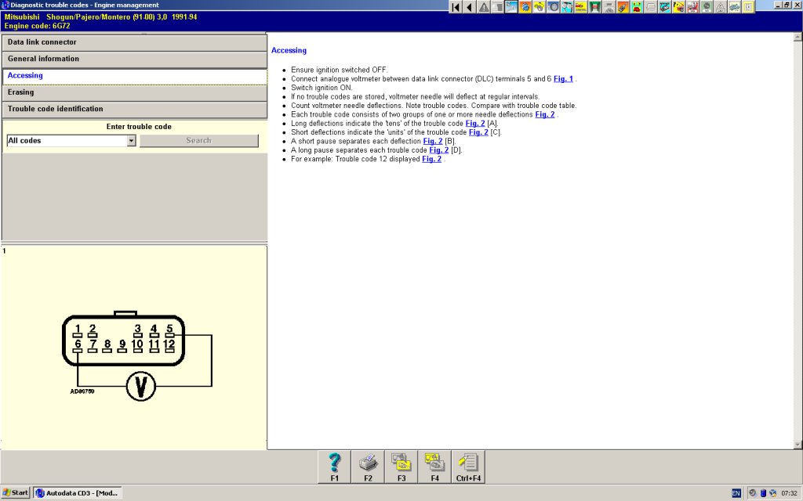This screenshot has height=501, width=803.
Task: Select the Erasing section
Action: pyautogui.click(x=134, y=92)
